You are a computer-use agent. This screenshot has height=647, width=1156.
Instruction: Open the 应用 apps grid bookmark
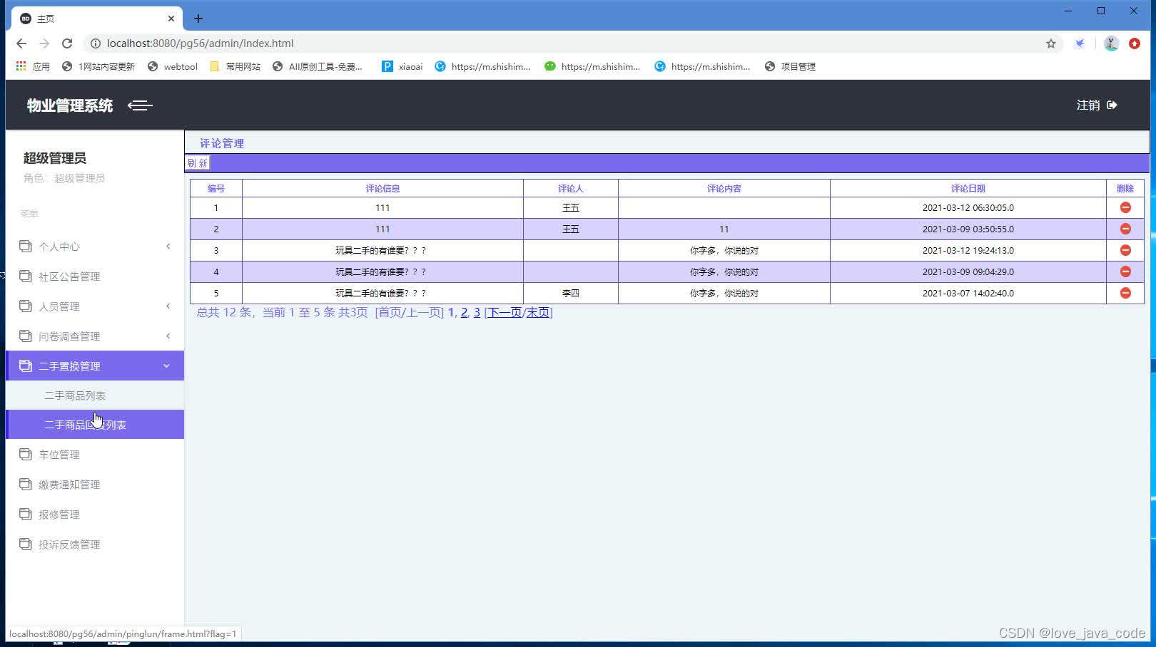tap(33, 66)
